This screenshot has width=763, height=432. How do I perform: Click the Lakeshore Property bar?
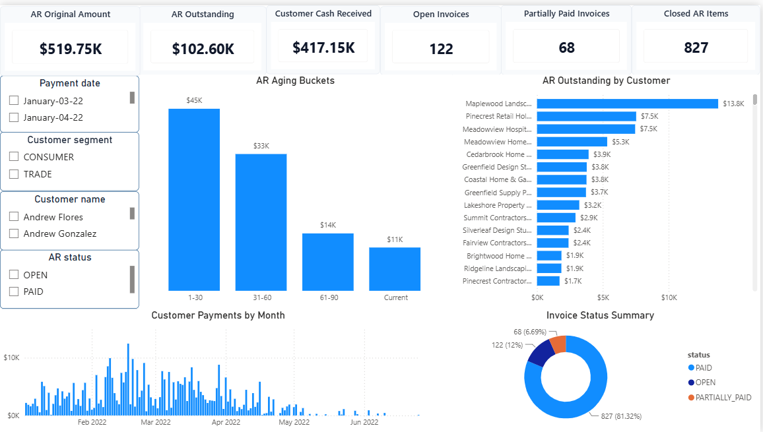click(x=558, y=205)
